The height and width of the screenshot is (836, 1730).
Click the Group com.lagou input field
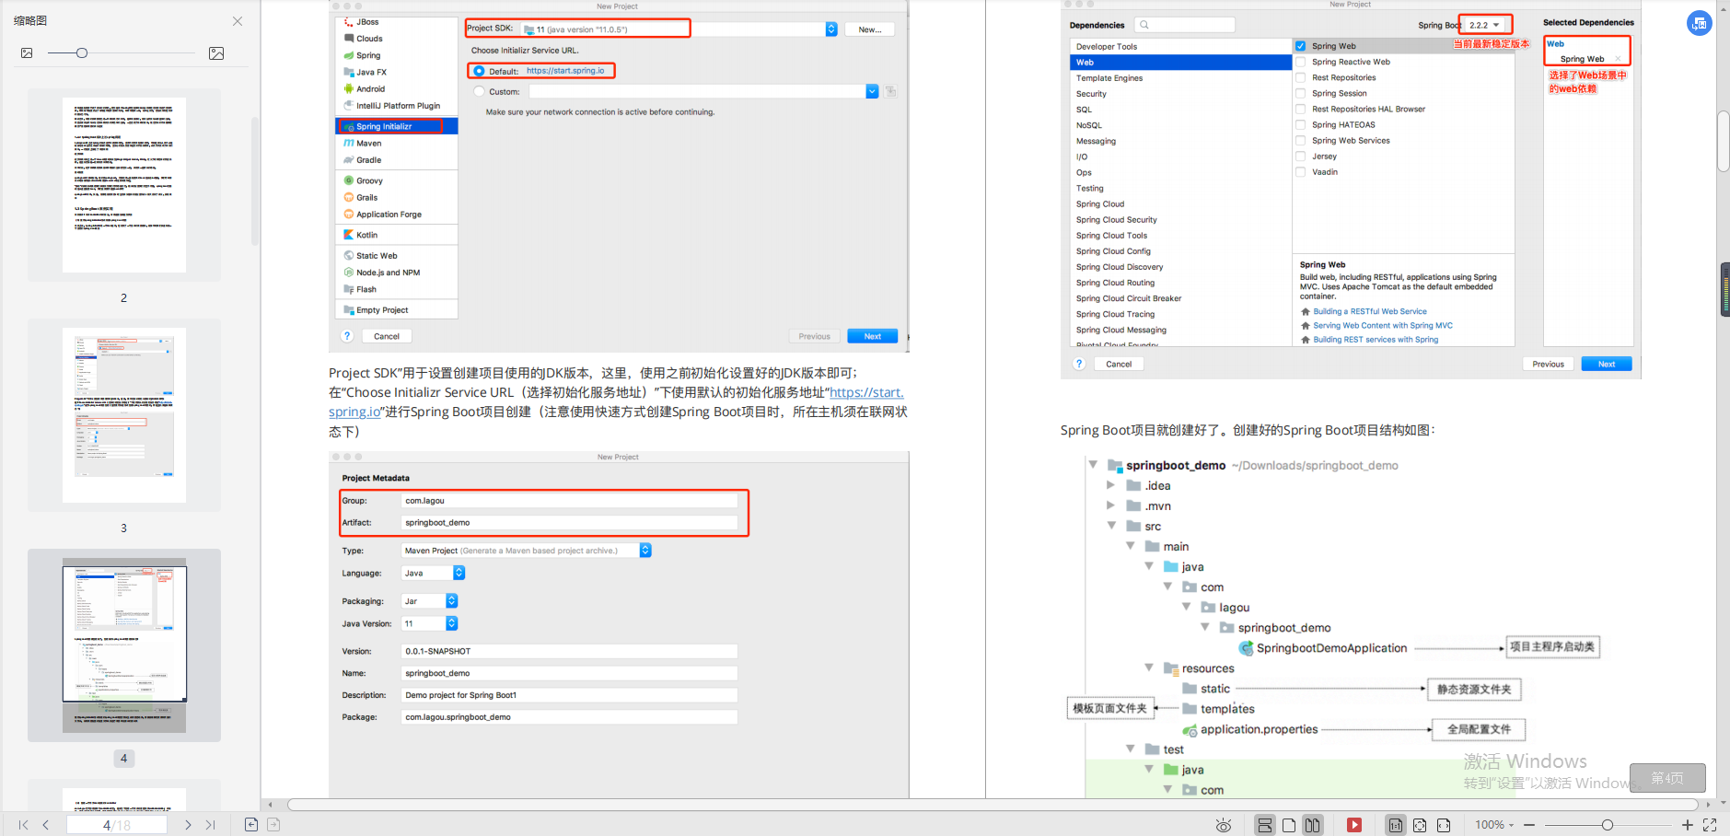(x=569, y=501)
